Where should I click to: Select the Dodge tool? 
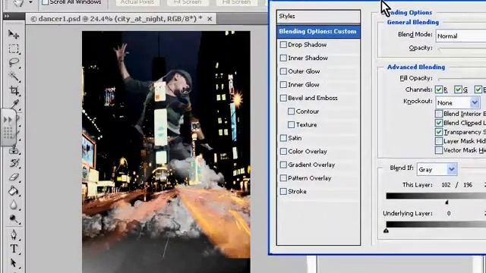(x=14, y=219)
